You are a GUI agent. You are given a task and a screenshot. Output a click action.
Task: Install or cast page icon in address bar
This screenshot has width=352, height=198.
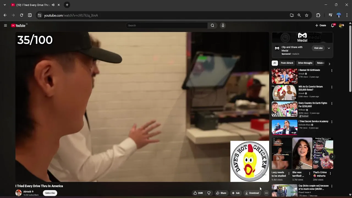coord(292,15)
